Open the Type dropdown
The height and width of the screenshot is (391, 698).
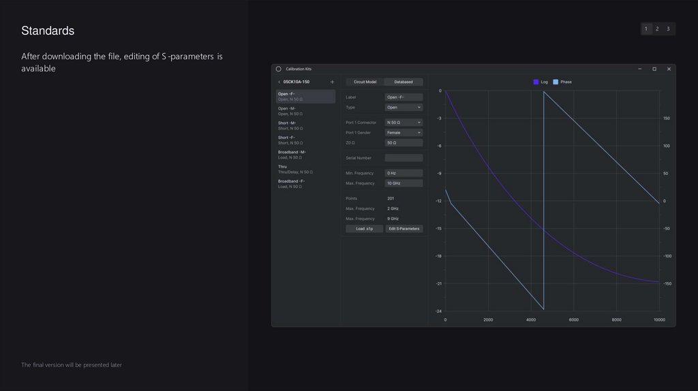(404, 108)
